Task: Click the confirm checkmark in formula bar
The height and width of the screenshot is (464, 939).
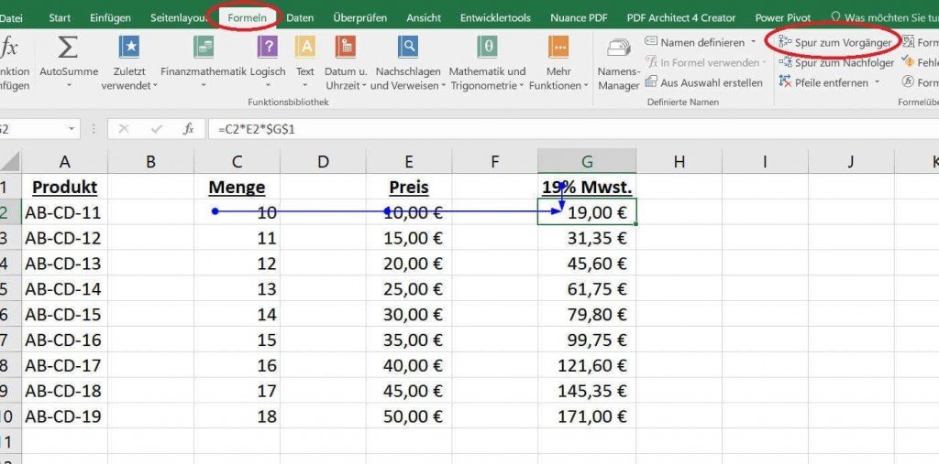Action: pos(157,128)
